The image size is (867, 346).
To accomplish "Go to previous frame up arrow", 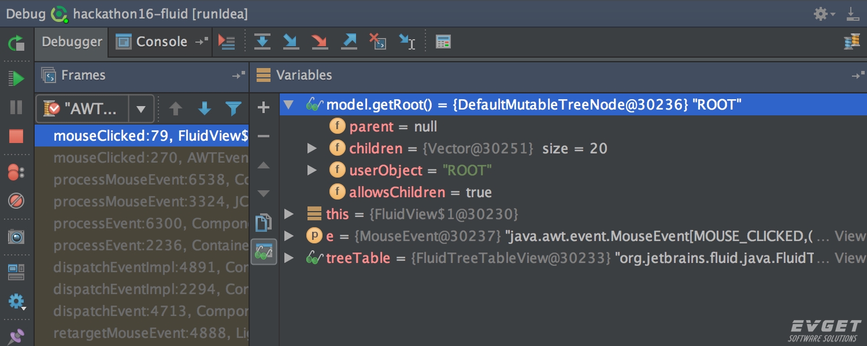I will coord(176,108).
